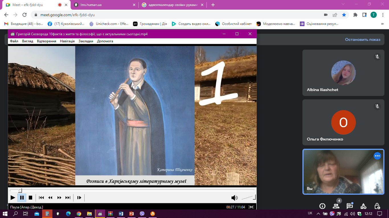This screenshot has height=218, width=389.
Task: Open options on your own video tile
Action: [377, 156]
